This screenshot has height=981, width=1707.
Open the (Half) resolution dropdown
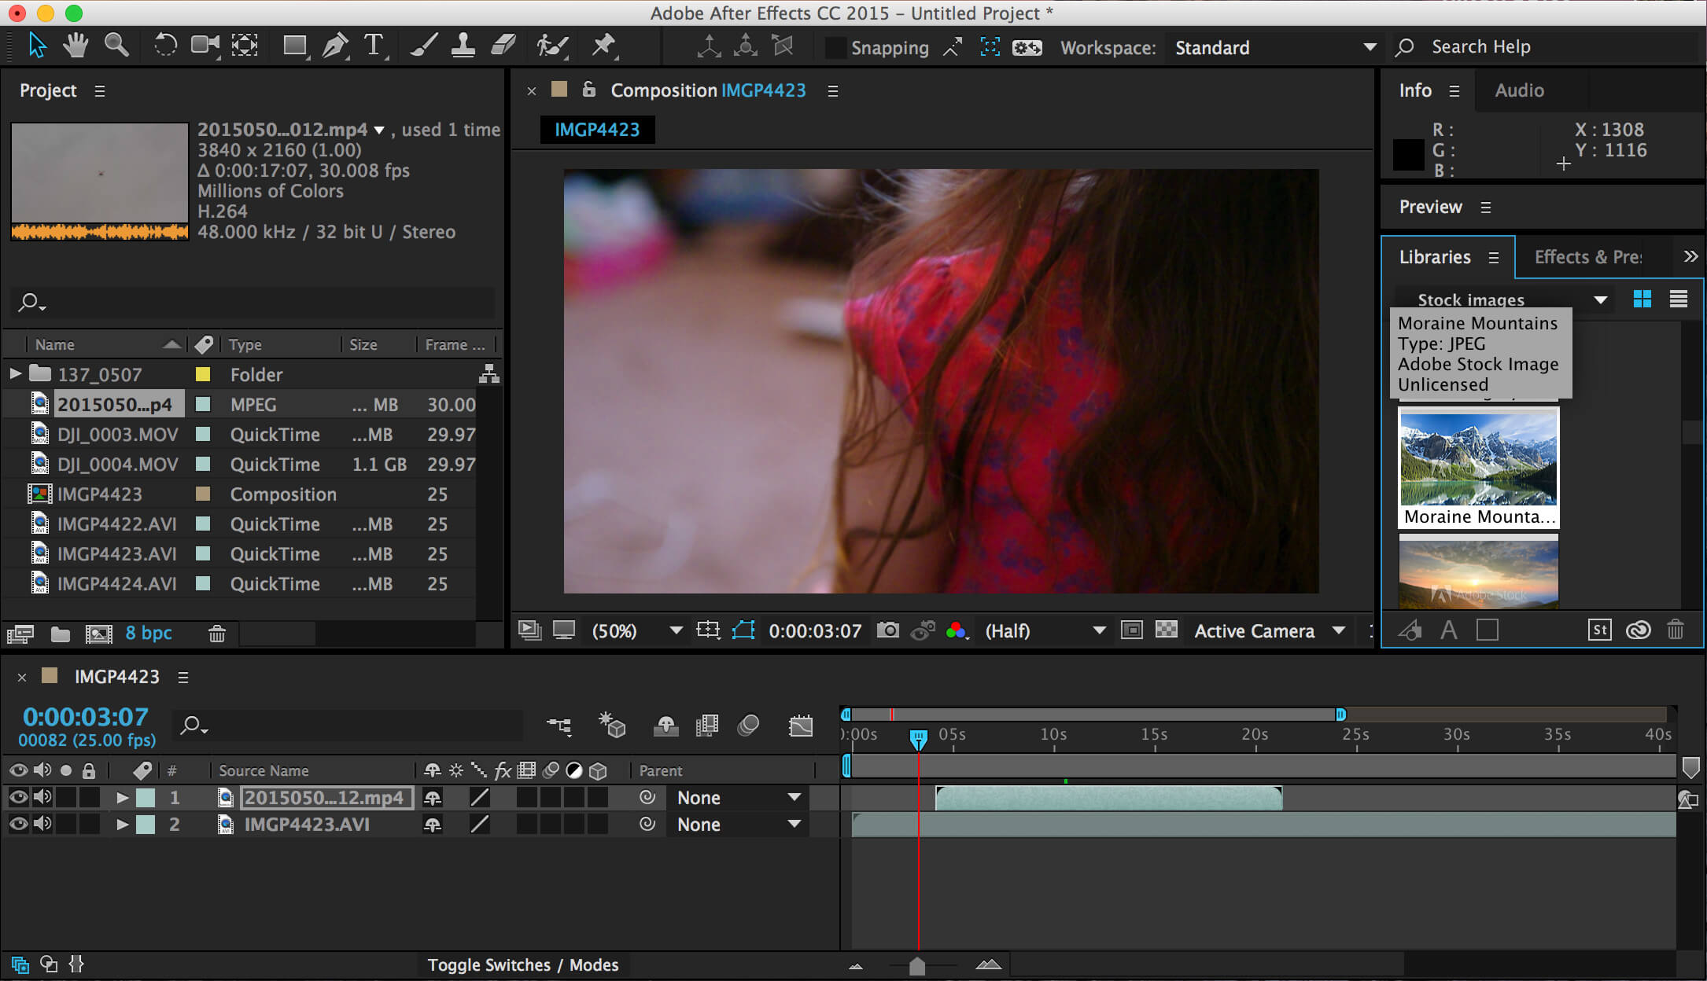click(1045, 630)
